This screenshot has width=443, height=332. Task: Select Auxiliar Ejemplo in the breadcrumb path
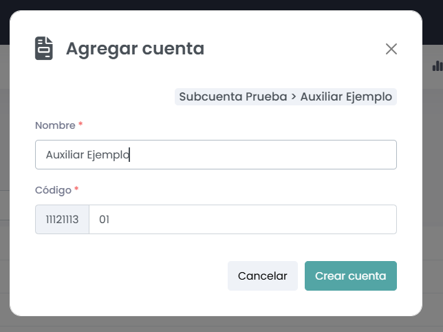[346, 97]
